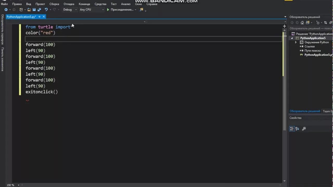Select the Обозреватель решений bottom tab
Image resolution: width=333 pixels, height=187 pixels.
305,111
